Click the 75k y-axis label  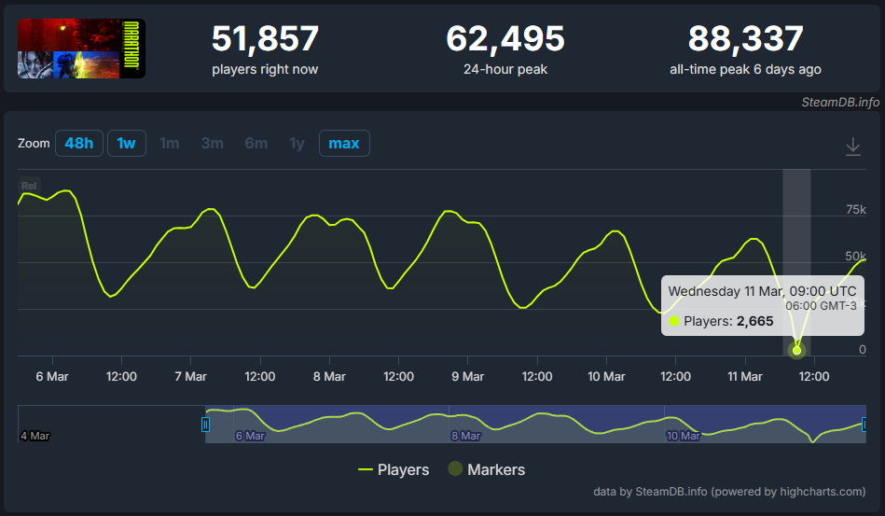[856, 209]
